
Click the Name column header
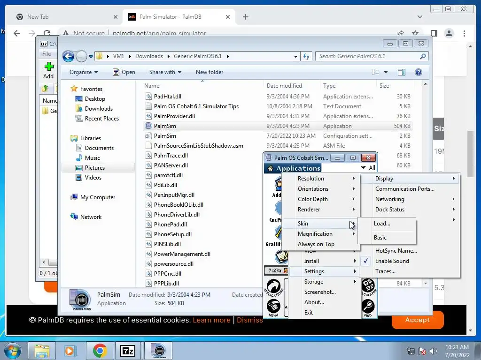(x=152, y=86)
